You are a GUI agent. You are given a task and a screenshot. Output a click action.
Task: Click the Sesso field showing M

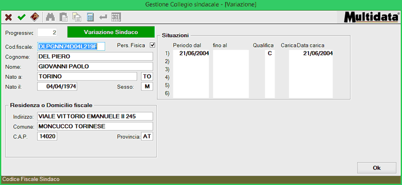pyautogui.click(x=147, y=86)
